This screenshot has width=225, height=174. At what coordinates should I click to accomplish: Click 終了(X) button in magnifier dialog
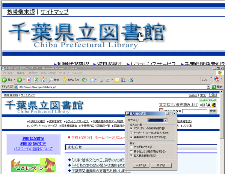tap(161, 165)
